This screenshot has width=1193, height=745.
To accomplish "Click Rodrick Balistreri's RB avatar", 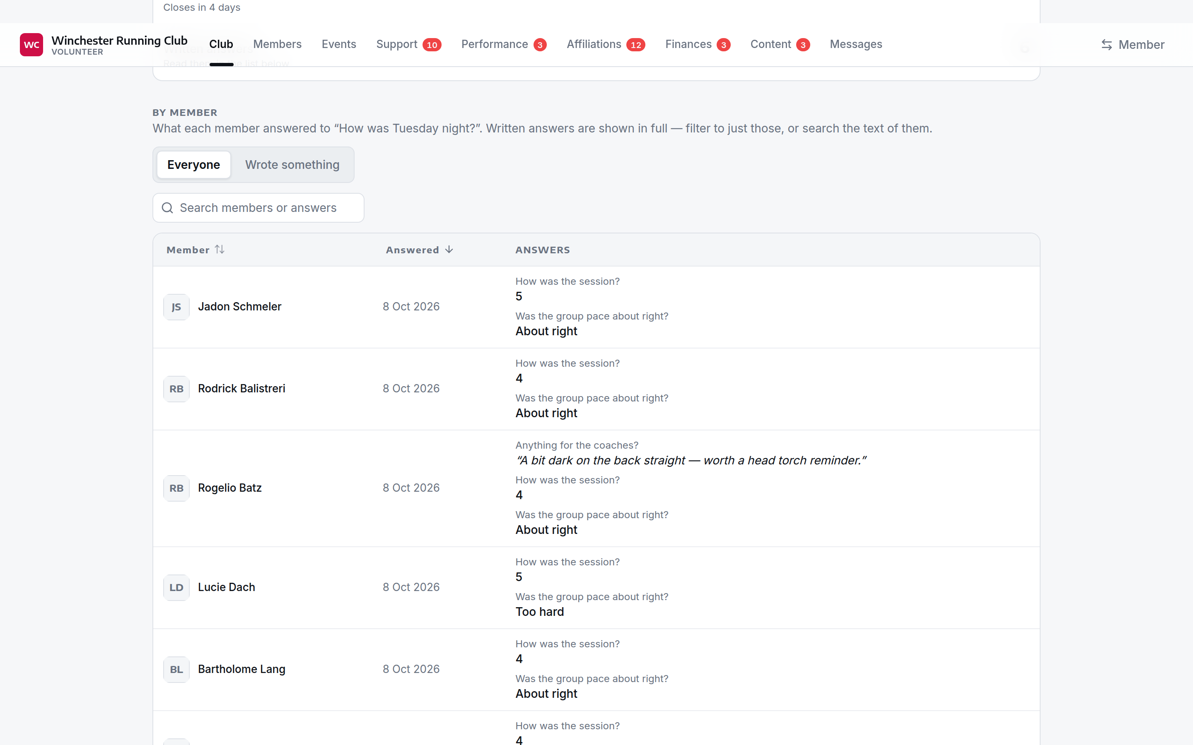I will (x=176, y=389).
